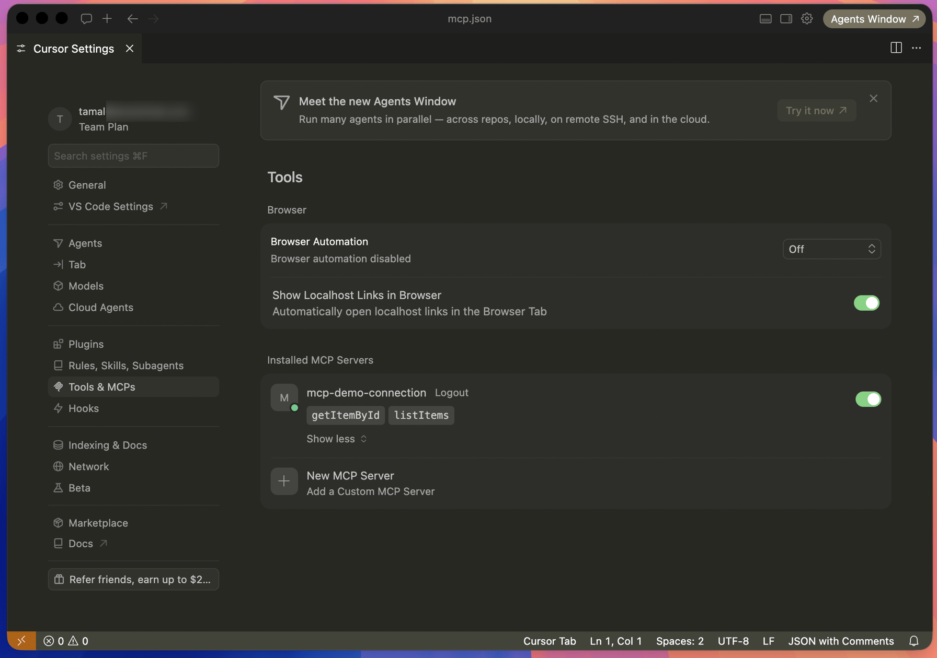
Task: Open Cloud Agents settings
Action: [133, 308]
